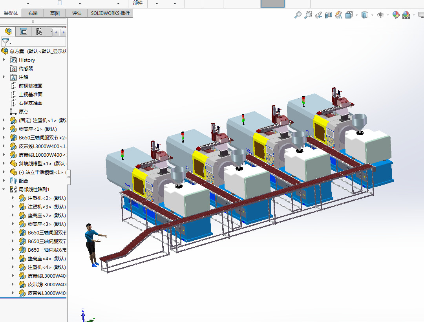Click the View Settings monitor icon
The height and width of the screenshot is (322, 424).
point(421,15)
